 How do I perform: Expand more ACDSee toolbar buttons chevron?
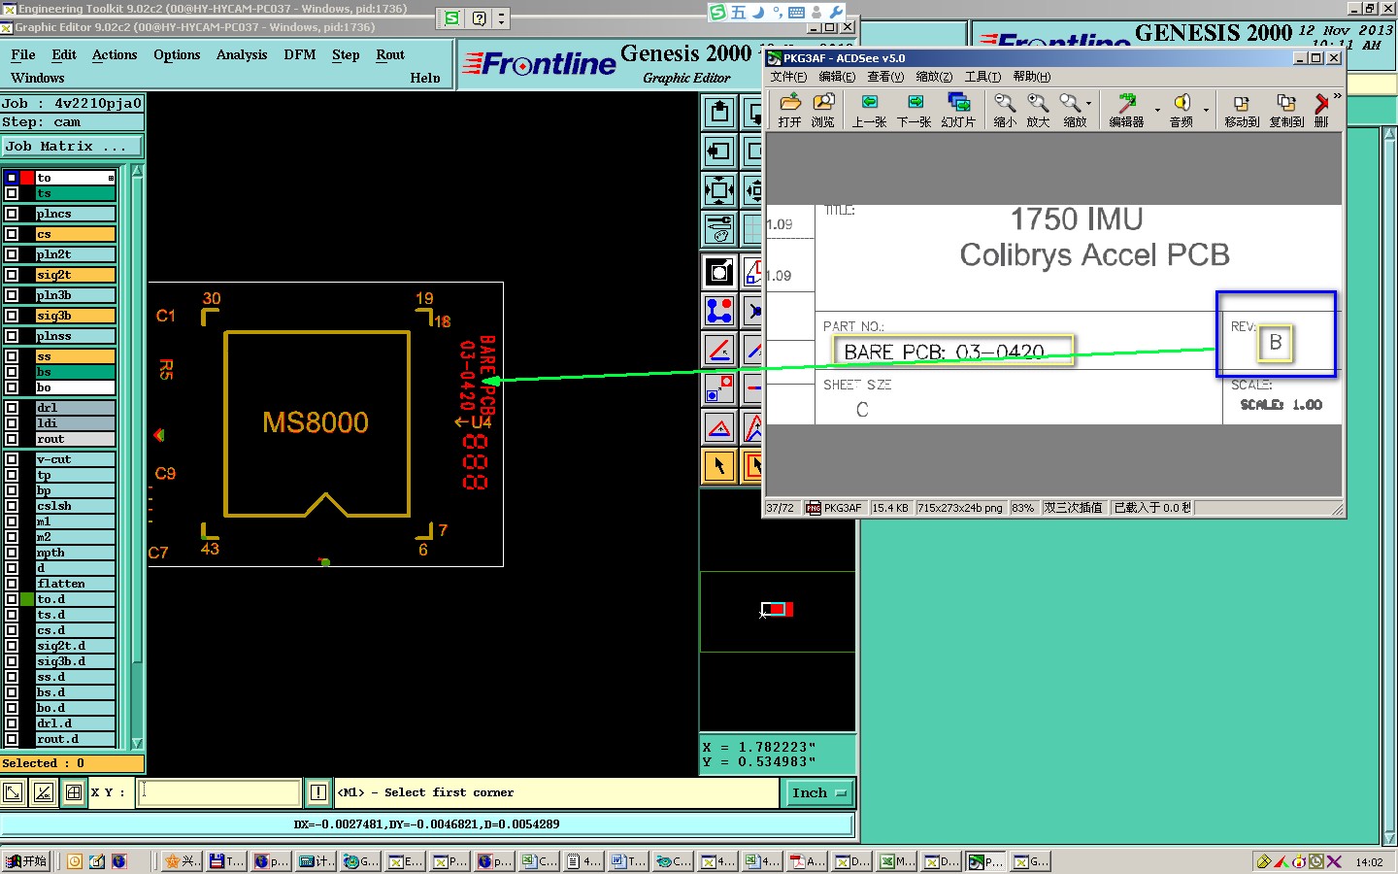point(1337,96)
